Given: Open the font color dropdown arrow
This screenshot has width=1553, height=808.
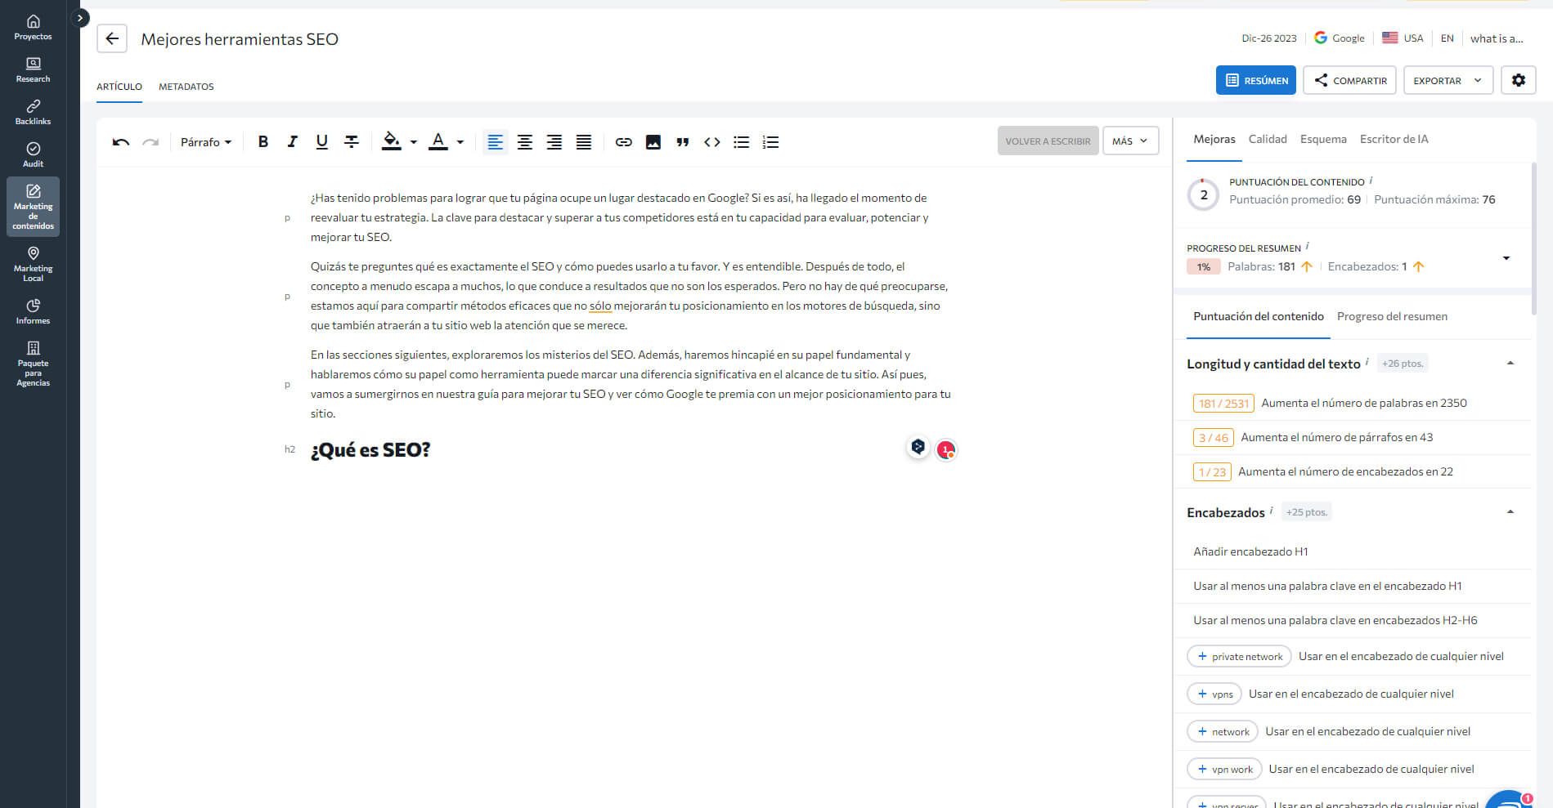Looking at the screenshot, I should [460, 142].
